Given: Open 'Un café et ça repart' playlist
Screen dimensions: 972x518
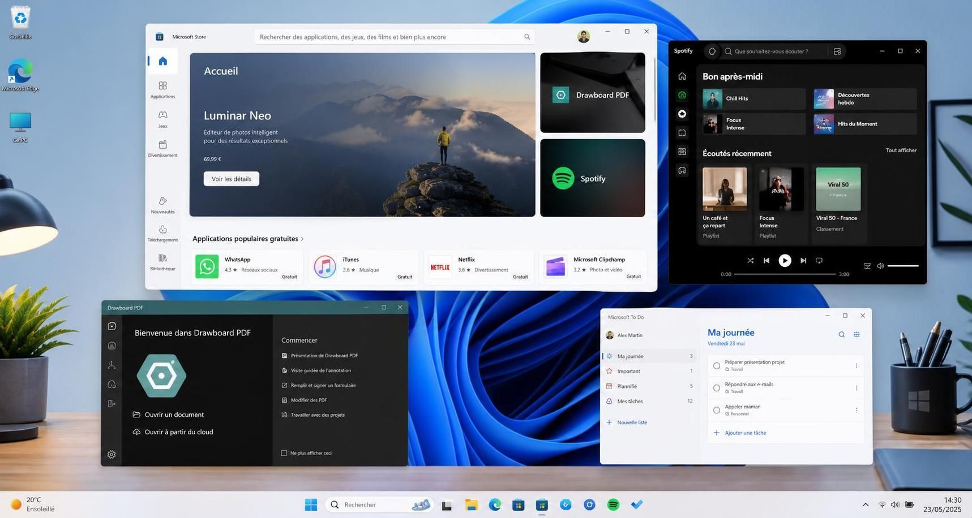Looking at the screenshot, I should 725,204.
